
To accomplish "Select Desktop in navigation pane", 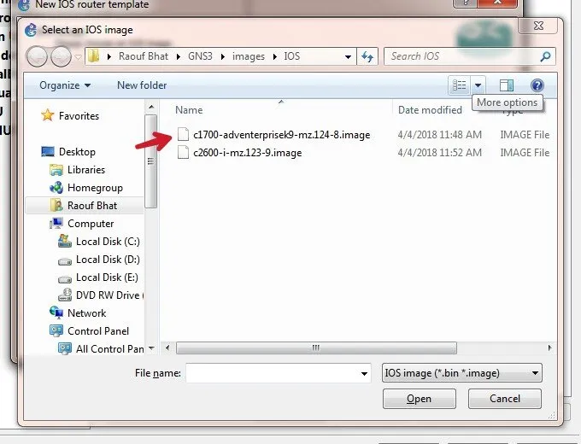I will pyautogui.click(x=77, y=152).
